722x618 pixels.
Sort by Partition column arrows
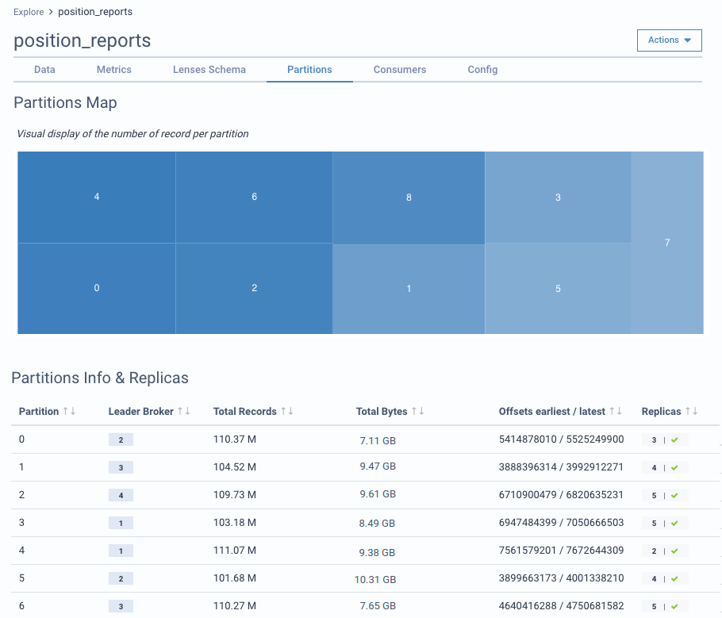[69, 411]
